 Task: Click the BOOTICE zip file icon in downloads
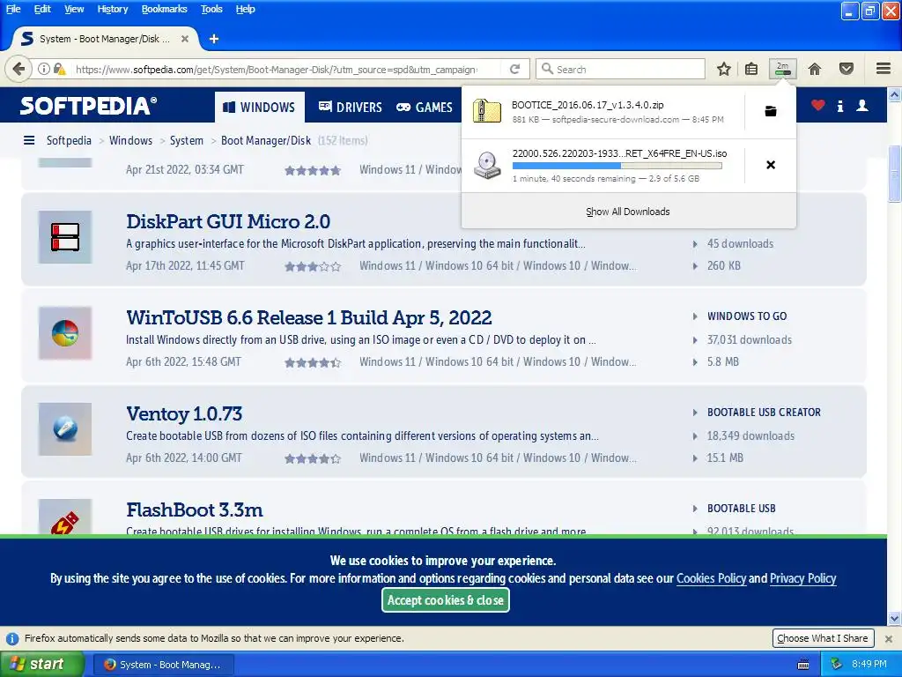[486, 111]
